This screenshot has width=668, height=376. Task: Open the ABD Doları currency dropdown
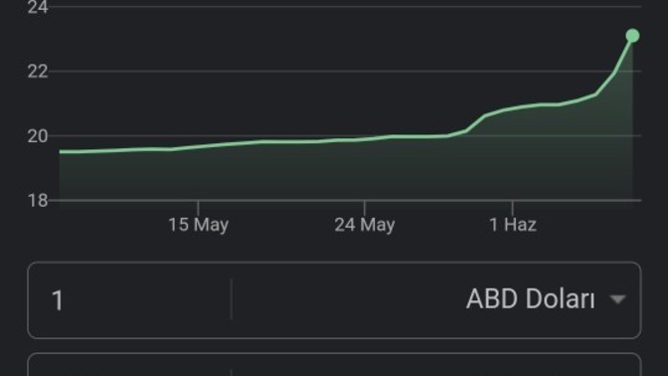(x=617, y=299)
